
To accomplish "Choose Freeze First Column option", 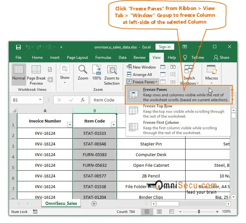I will click(178, 128).
